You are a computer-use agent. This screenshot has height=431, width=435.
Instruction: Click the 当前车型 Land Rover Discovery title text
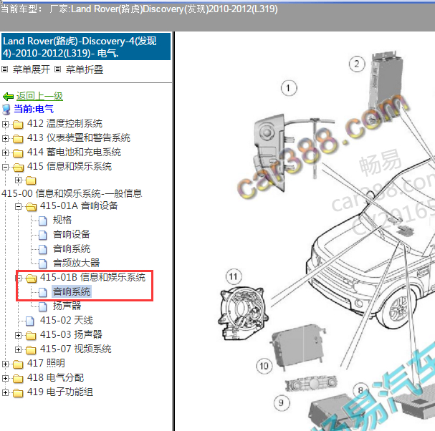click(x=139, y=9)
